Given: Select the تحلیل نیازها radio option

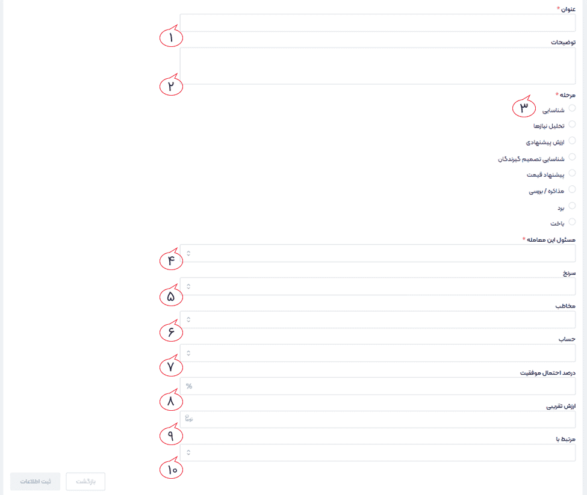Looking at the screenshot, I should click(572, 125).
